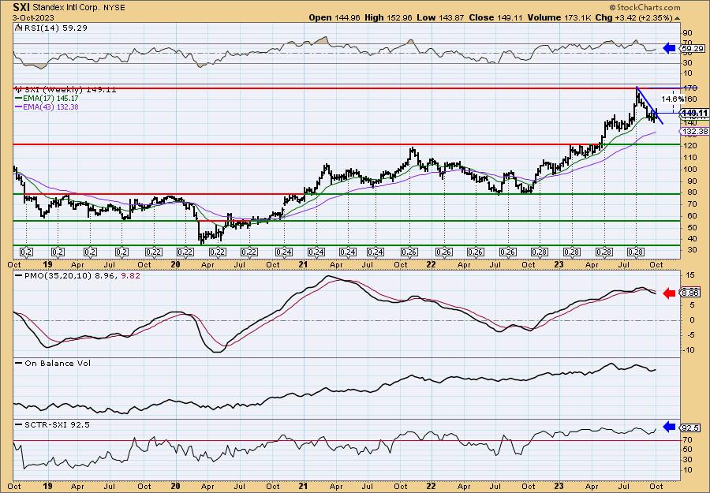Click the SXI ticker symbol in the header
Screen dimensions: 710x493
point(21,8)
